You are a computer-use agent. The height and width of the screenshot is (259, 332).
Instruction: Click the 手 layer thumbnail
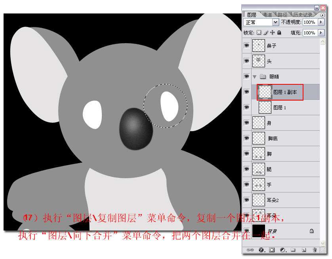point(259,185)
